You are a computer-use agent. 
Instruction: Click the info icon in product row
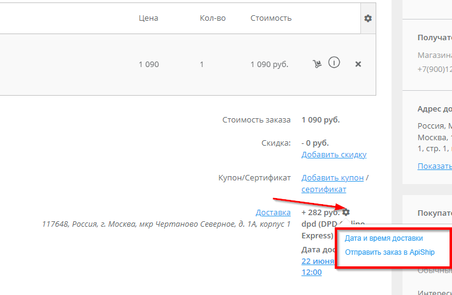[x=334, y=63]
